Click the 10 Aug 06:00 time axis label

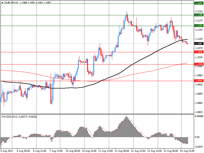click(73, 151)
